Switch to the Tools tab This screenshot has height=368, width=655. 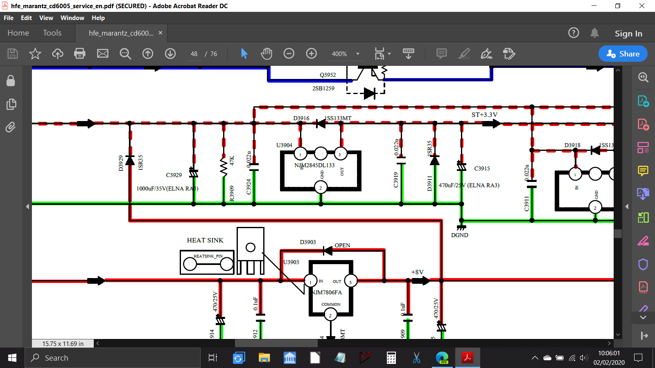tap(52, 33)
